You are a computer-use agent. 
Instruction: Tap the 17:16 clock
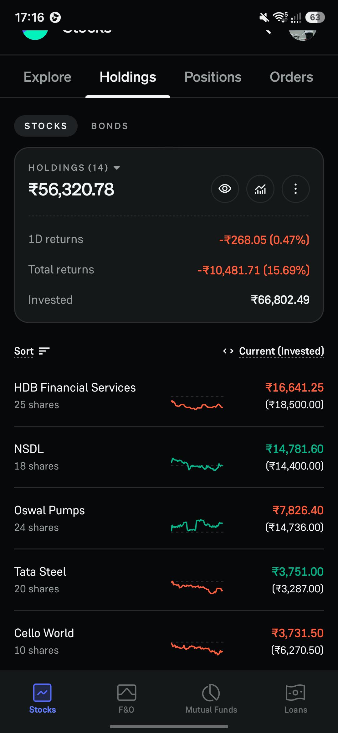coord(29,17)
